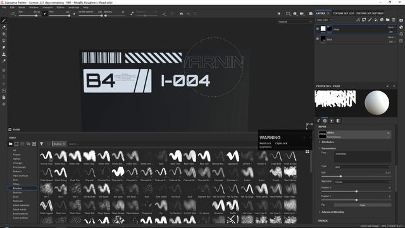Screen dimensions: 405x228
Task: Open the filter funnel in Shelf
Action: (42, 144)
